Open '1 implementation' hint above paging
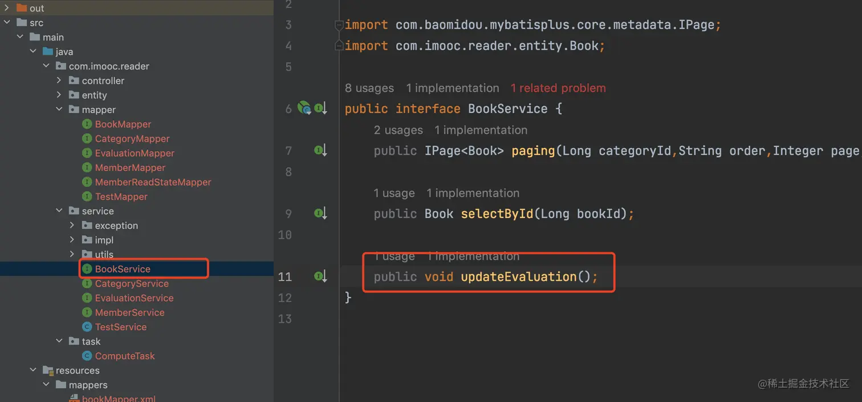Viewport: 862px width, 402px height. 481,130
